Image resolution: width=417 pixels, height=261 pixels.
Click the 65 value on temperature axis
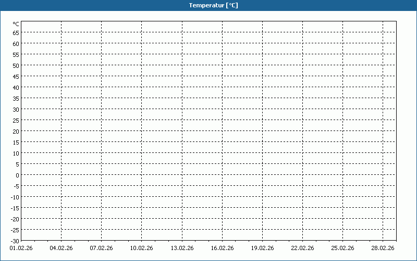pyautogui.click(x=16, y=32)
